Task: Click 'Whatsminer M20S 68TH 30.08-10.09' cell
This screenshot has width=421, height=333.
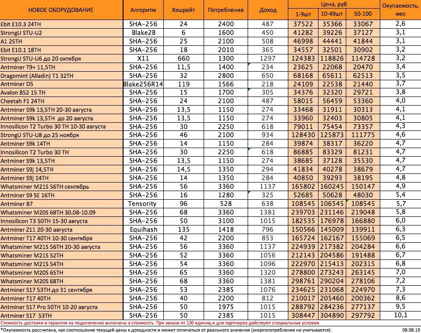Action: point(61,213)
